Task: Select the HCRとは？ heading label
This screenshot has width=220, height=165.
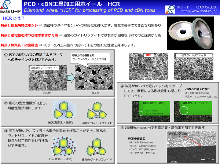Action: (14, 18)
